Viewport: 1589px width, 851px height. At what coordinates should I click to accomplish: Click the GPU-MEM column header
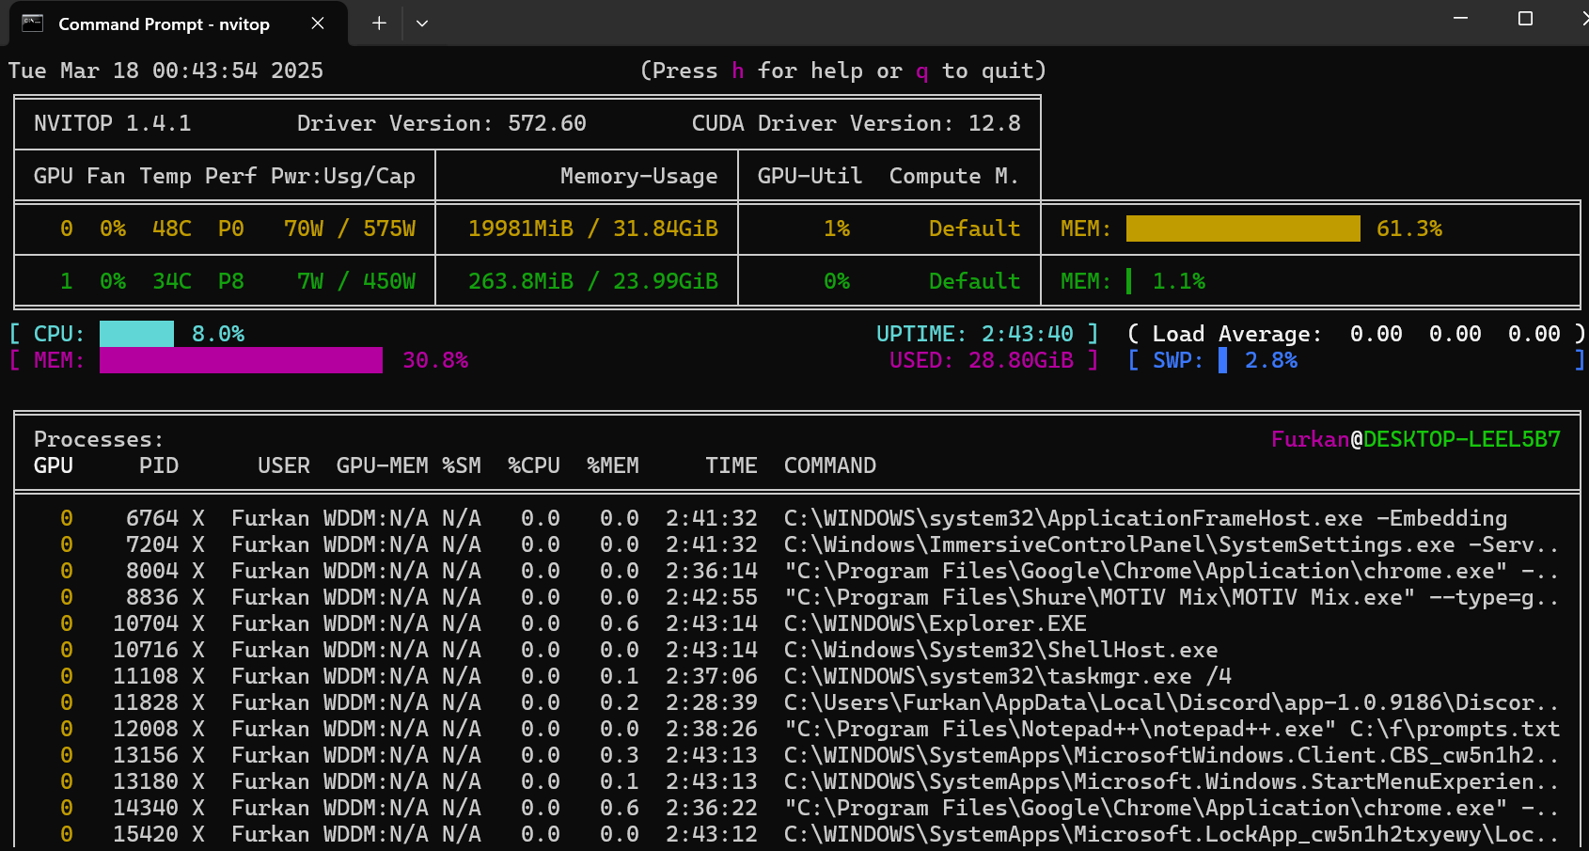click(382, 465)
